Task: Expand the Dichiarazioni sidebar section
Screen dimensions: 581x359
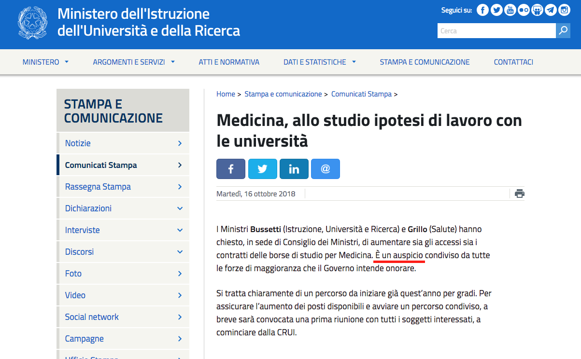Action: (180, 208)
